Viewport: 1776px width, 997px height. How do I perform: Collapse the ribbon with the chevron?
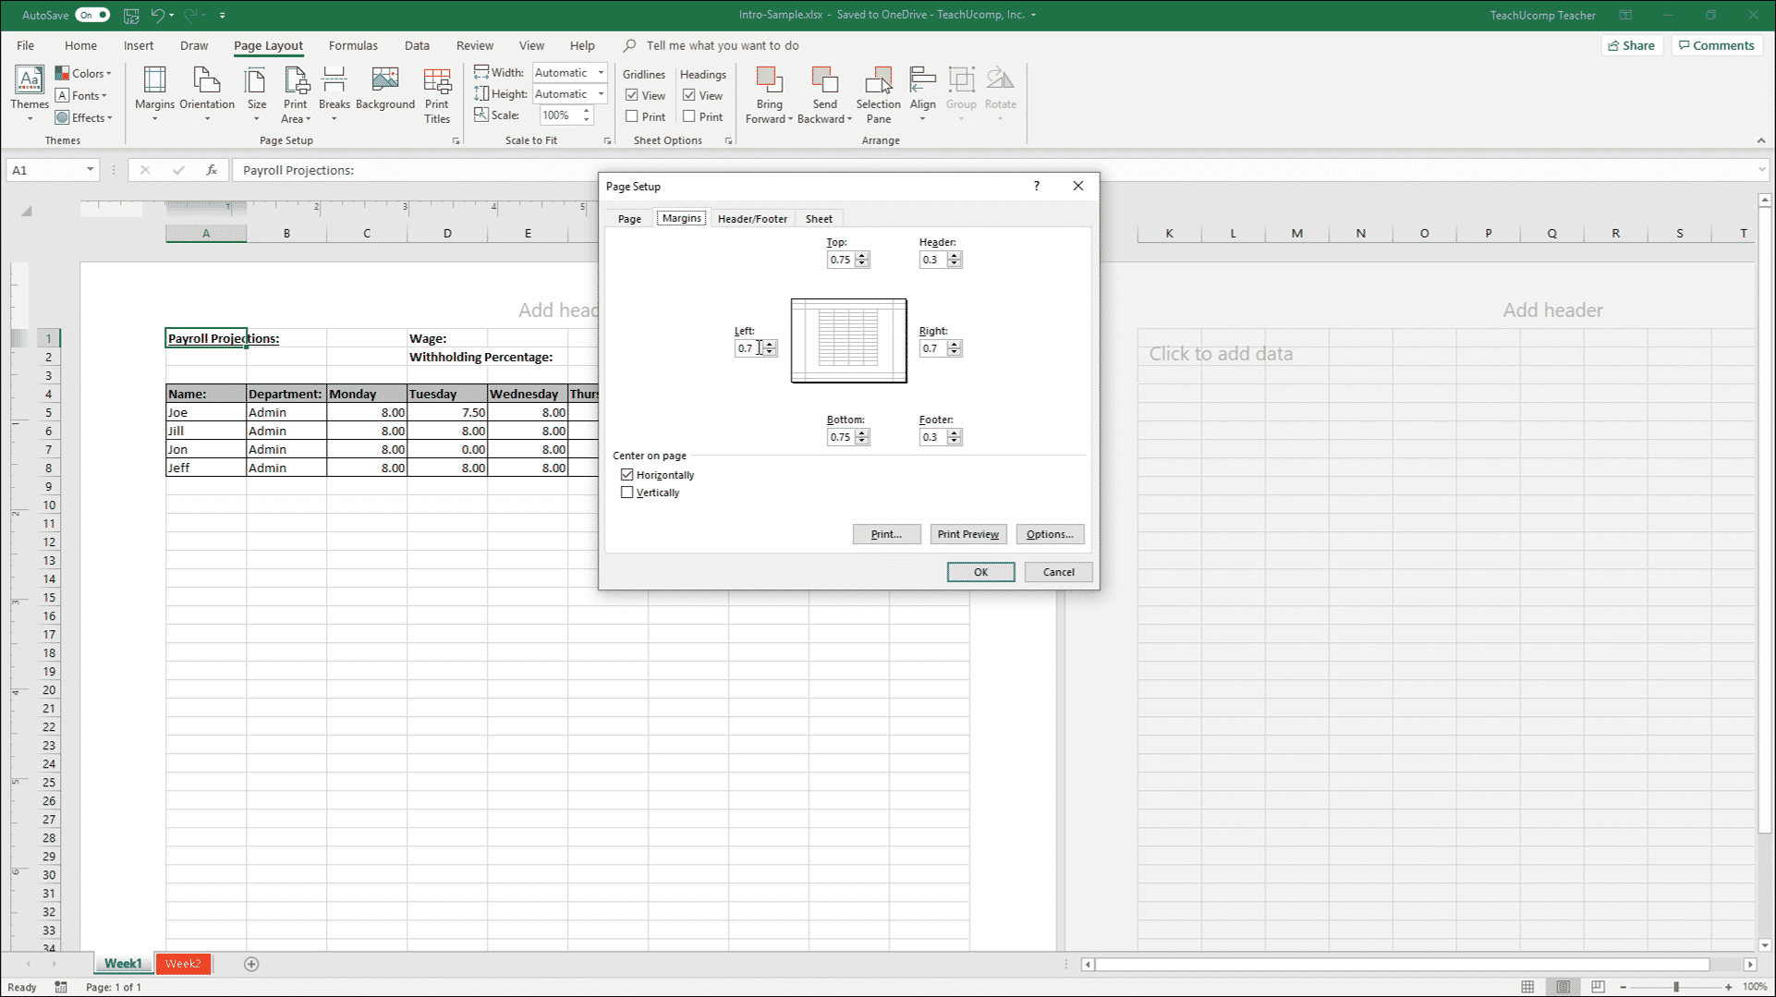pyautogui.click(x=1761, y=141)
